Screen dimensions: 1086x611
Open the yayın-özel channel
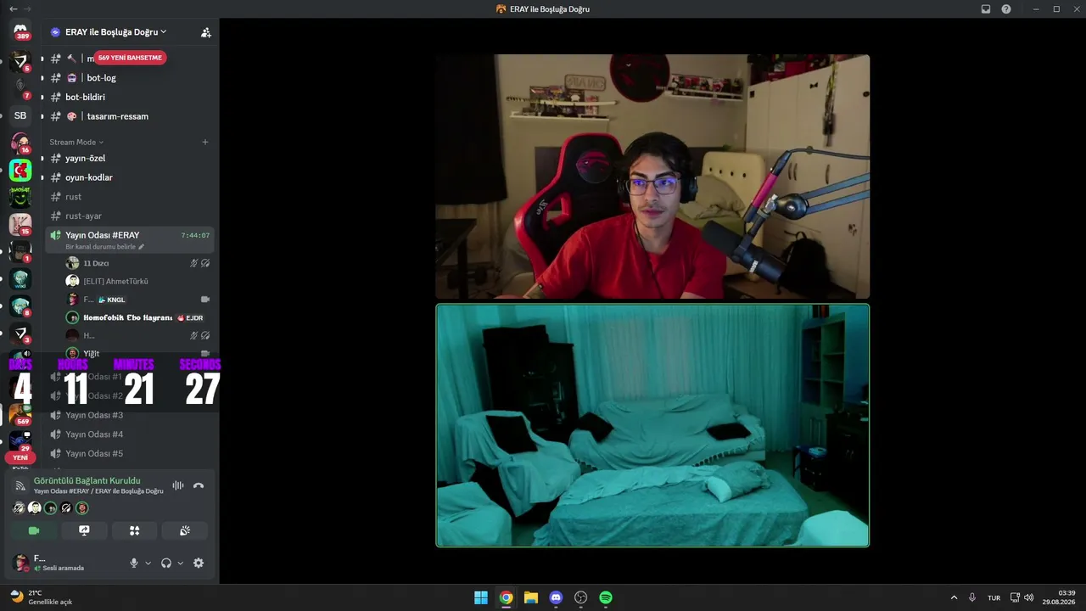pos(129,158)
